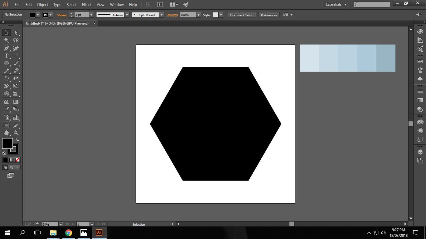Select the Mesh tool

point(7,102)
